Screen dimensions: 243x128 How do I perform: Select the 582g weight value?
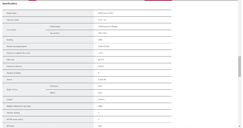pos(100,106)
